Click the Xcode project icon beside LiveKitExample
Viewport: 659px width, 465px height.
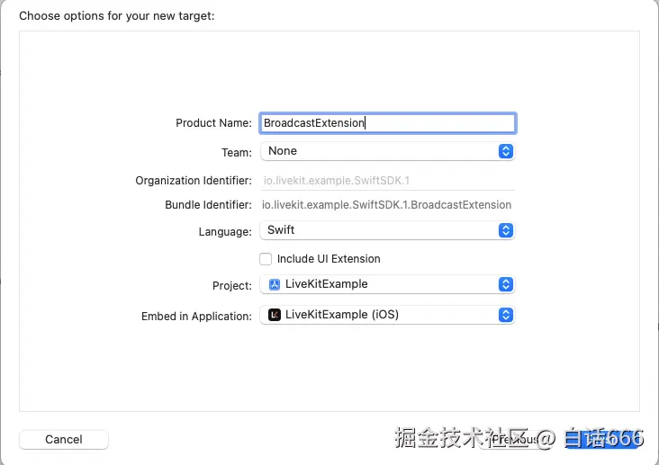(x=275, y=284)
